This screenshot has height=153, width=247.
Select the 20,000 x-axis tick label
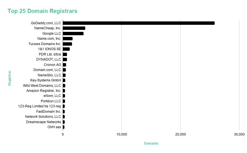click(180, 135)
